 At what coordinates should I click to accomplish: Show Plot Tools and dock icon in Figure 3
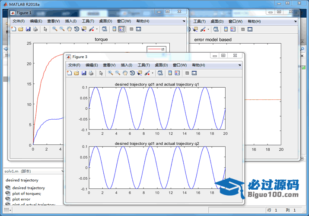tap(194, 73)
